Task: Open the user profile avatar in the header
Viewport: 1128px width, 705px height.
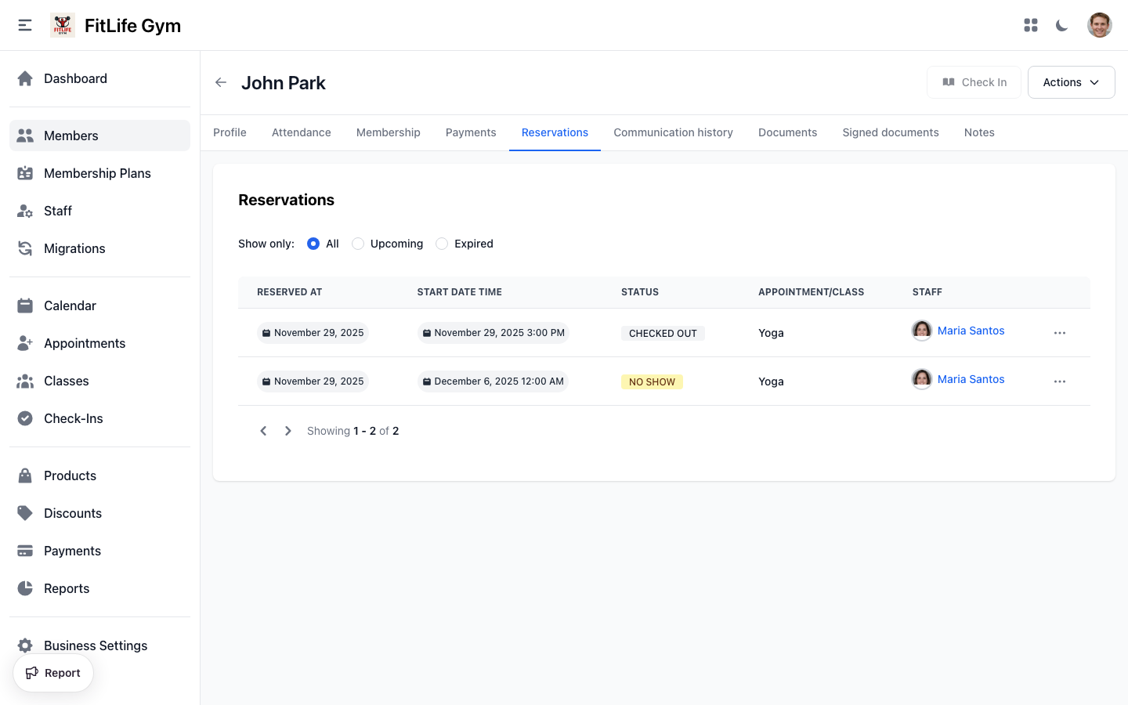Action: coord(1100,24)
